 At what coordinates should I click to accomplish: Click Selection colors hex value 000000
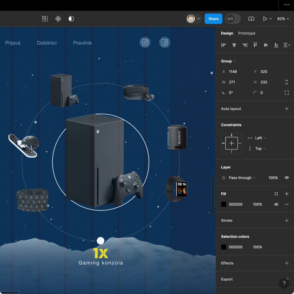(x=236, y=247)
